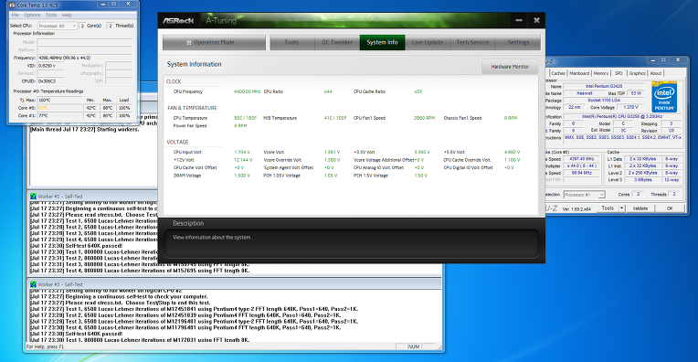Screen dimensions: 698x362
Task: Click Core #1 temperature reading 77°C
Action: [60, 115]
